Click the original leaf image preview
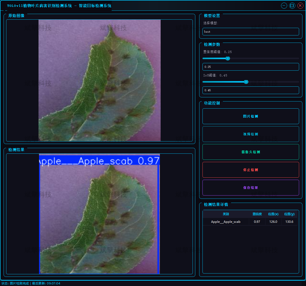This screenshot has width=306, height=286. 99,80
